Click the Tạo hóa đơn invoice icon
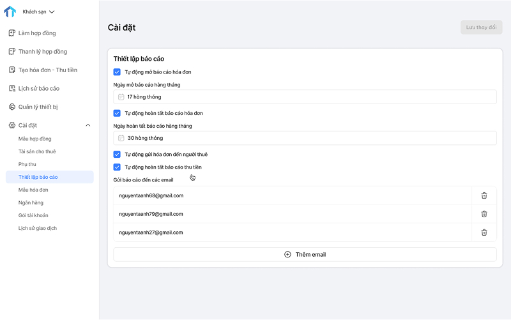This screenshot has height=320, width=511. pyautogui.click(x=12, y=70)
